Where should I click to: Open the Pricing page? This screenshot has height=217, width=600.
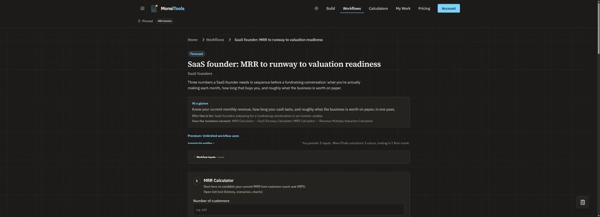click(x=424, y=8)
